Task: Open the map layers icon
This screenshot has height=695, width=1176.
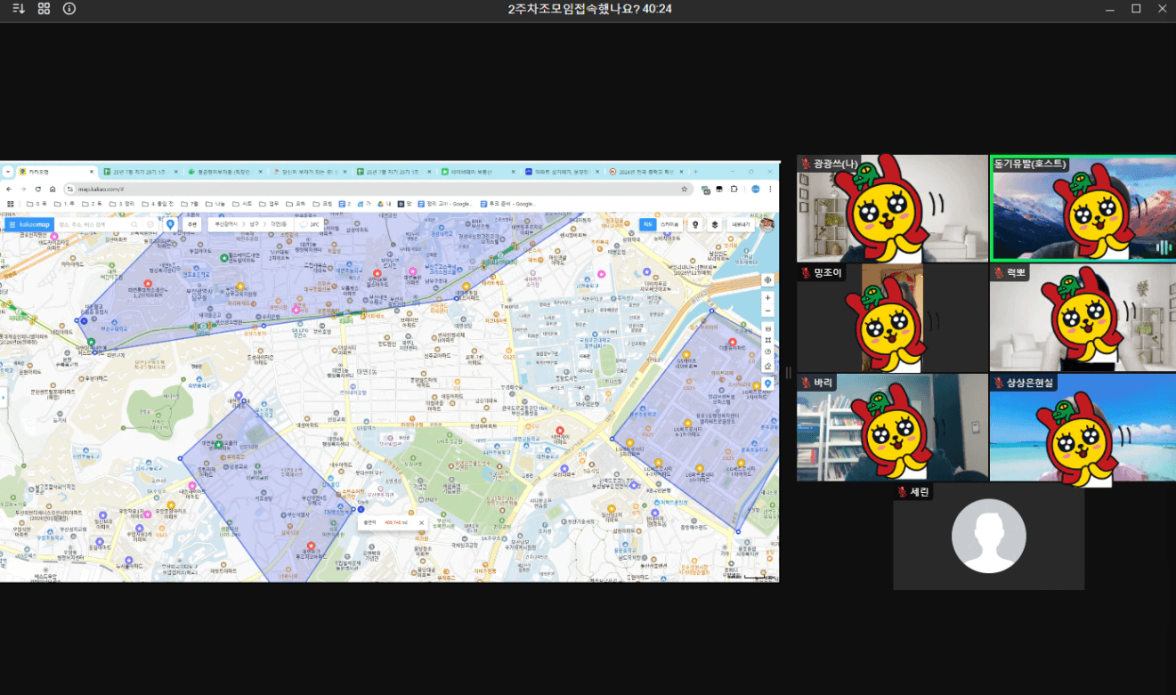Action: coord(715,224)
